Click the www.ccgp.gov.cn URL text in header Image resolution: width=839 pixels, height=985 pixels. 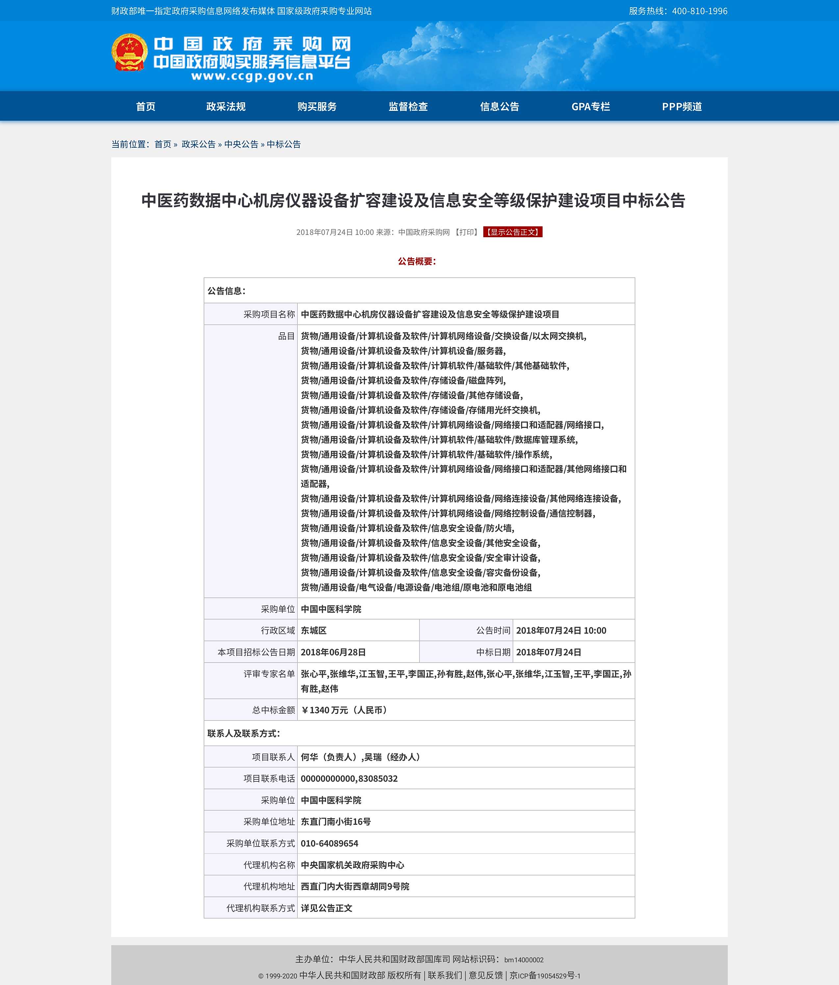[252, 77]
